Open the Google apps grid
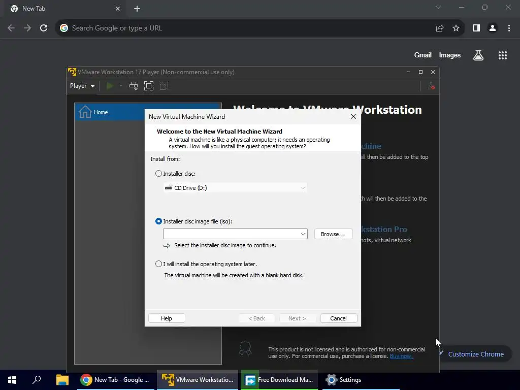 pyautogui.click(x=502, y=55)
